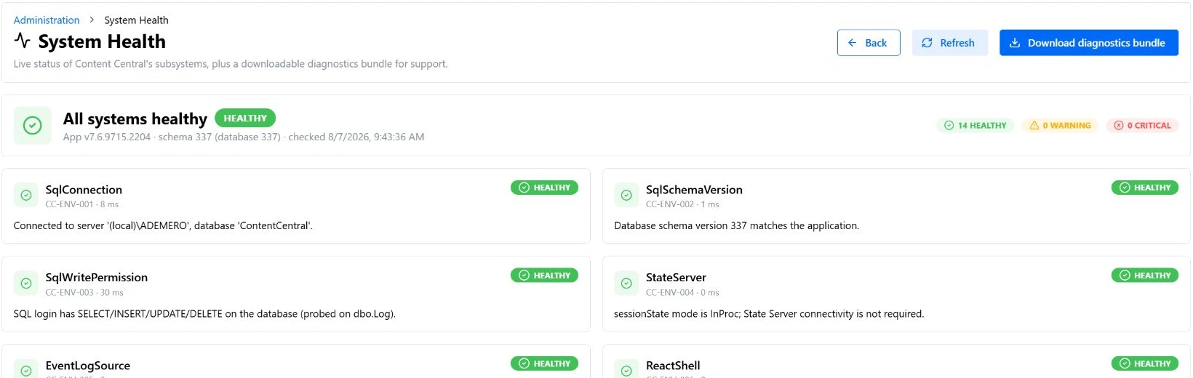Click the App v7.6.9715.2204 version line
Viewport: 1193px width, 378px height.
click(244, 137)
